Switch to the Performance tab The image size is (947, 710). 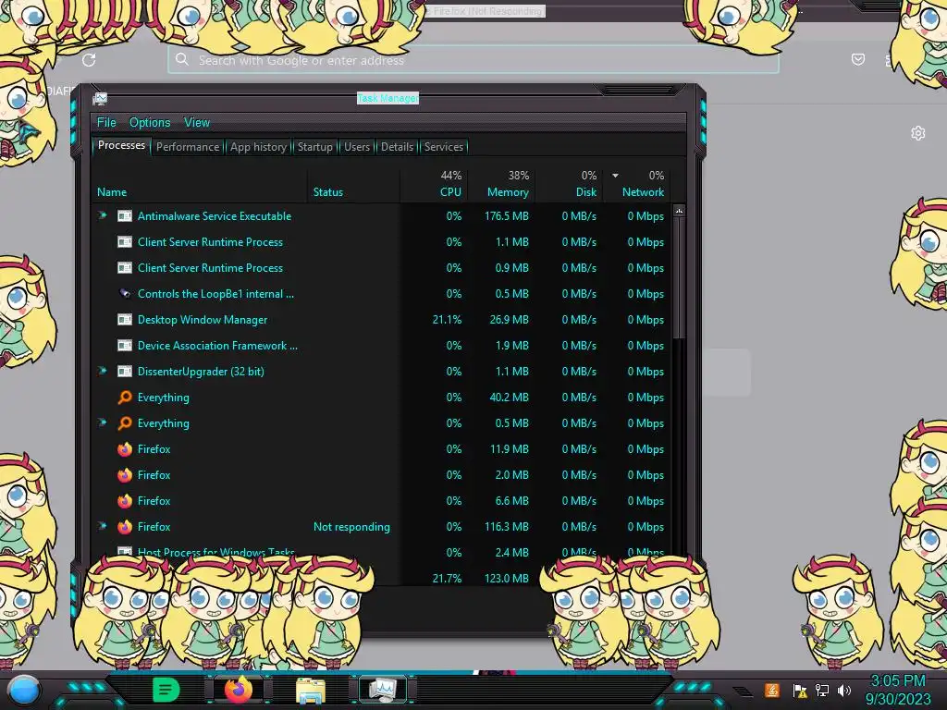click(x=188, y=147)
